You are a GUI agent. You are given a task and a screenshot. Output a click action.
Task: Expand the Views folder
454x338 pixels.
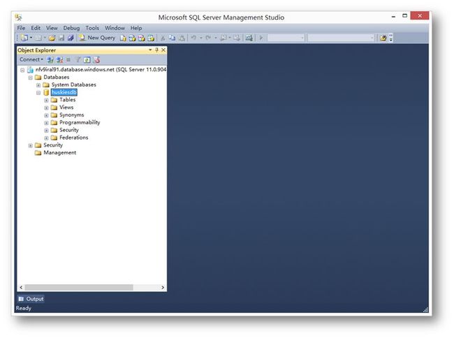click(46, 108)
